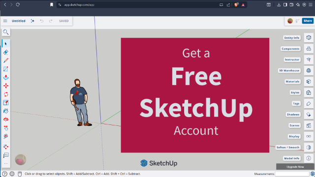Go back in the browser

(5, 4)
